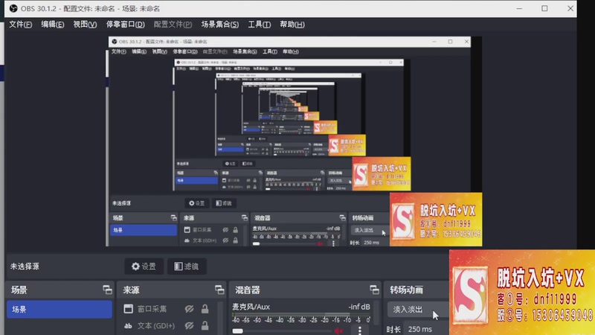Toggle visibility of 窗口采集 source
The height and width of the screenshot is (335, 595).
point(189,309)
